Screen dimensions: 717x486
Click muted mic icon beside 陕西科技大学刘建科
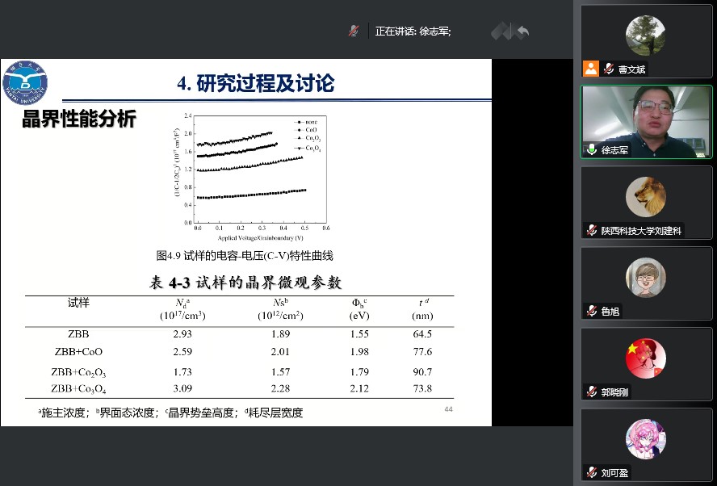[x=592, y=230]
